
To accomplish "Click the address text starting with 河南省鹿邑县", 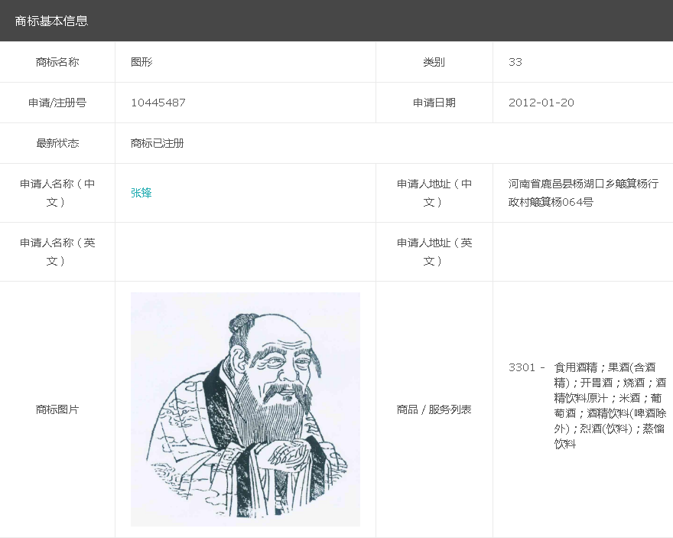I will 583,193.
